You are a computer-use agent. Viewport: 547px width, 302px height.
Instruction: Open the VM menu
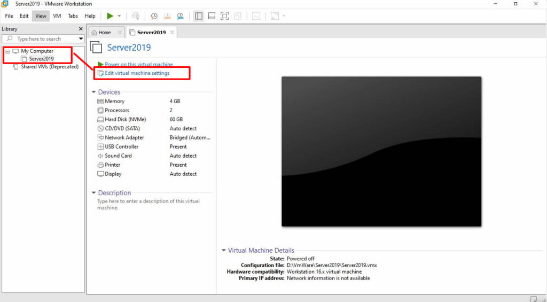(x=57, y=16)
